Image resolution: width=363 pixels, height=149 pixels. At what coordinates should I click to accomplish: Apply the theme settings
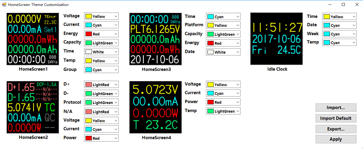(336, 139)
